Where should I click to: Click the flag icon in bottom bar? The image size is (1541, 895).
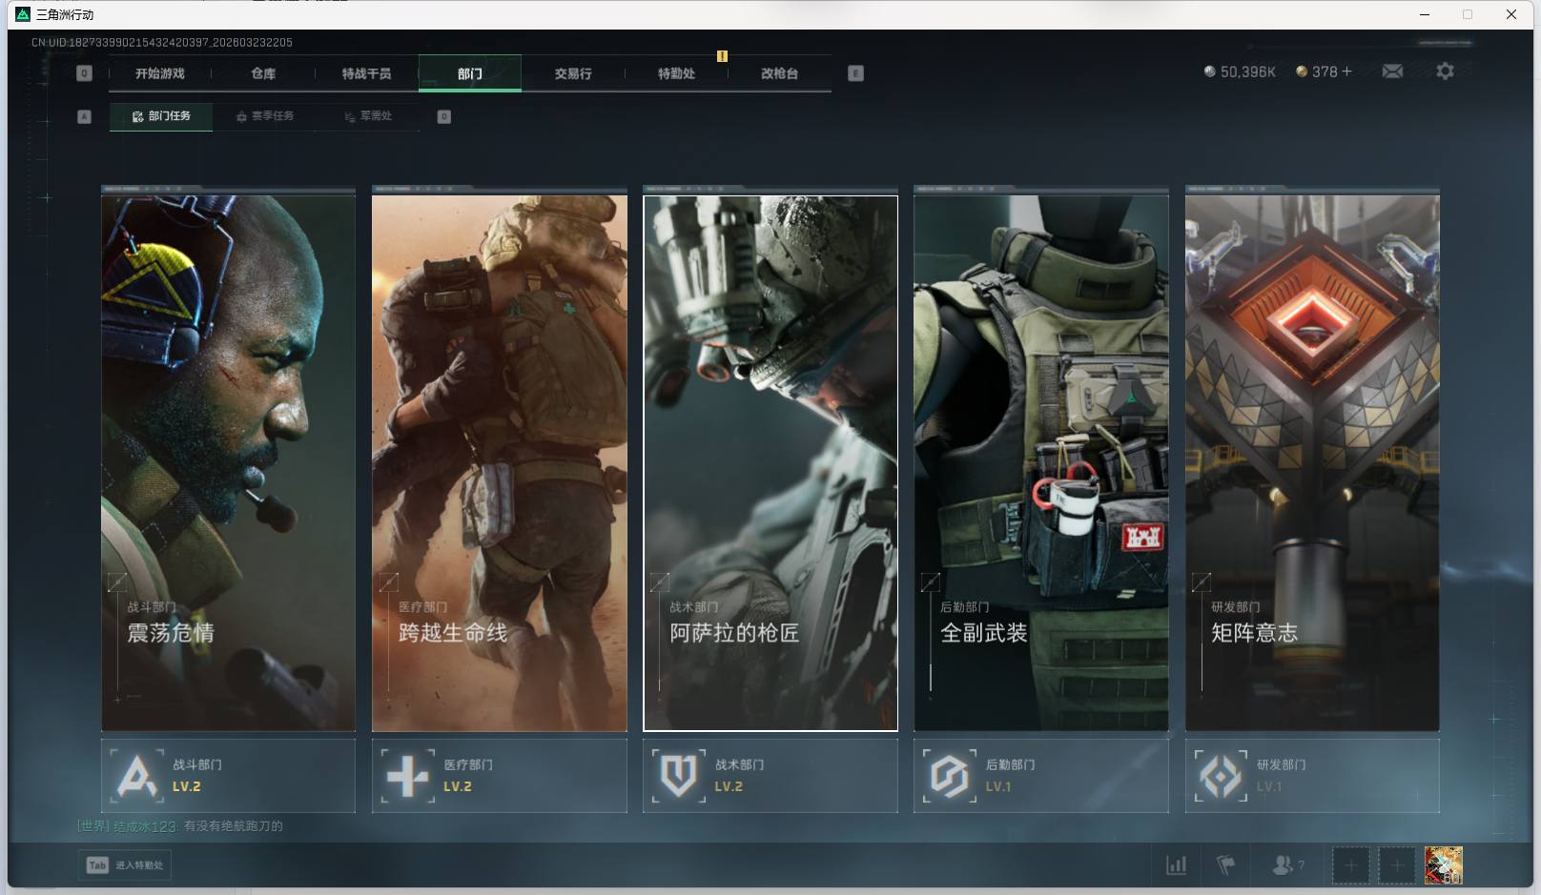(x=1226, y=865)
